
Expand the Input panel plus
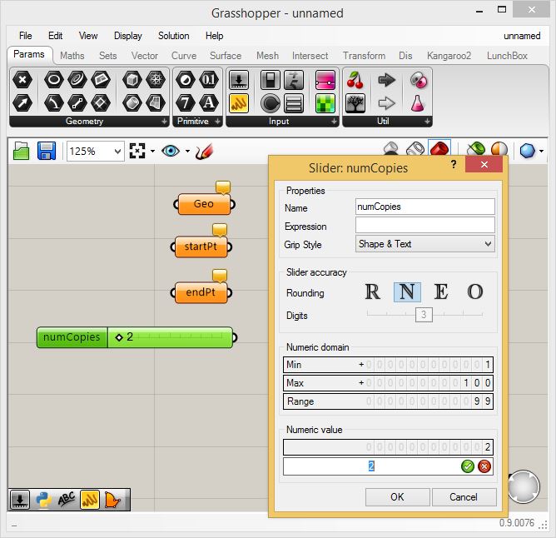click(x=334, y=122)
